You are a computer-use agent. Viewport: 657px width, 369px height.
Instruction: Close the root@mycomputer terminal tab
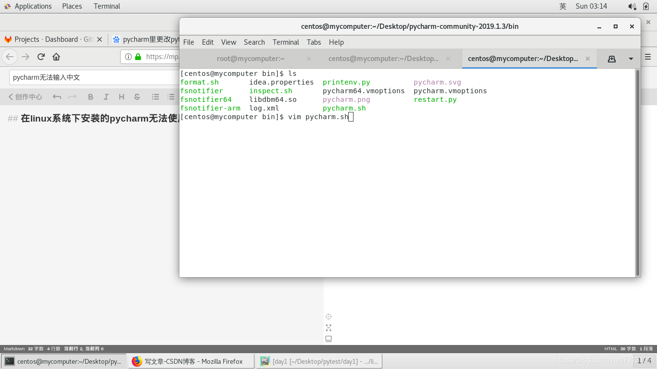309,59
